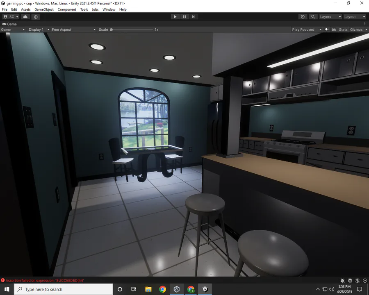Open Cortana circle in taskbar

[x=120, y=289]
